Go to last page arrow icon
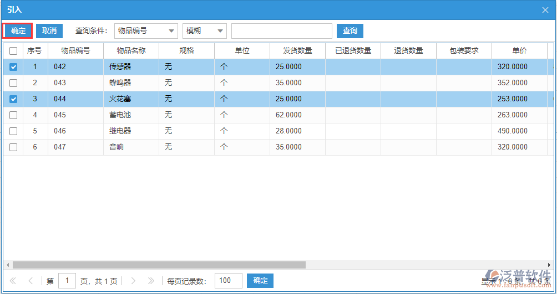This screenshot has height=294, width=557. point(151,281)
